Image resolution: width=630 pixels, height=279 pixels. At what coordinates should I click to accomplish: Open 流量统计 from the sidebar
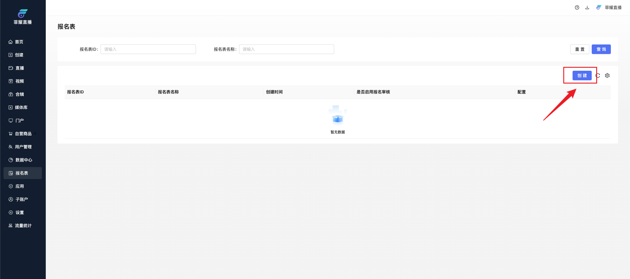tap(23, 226)
